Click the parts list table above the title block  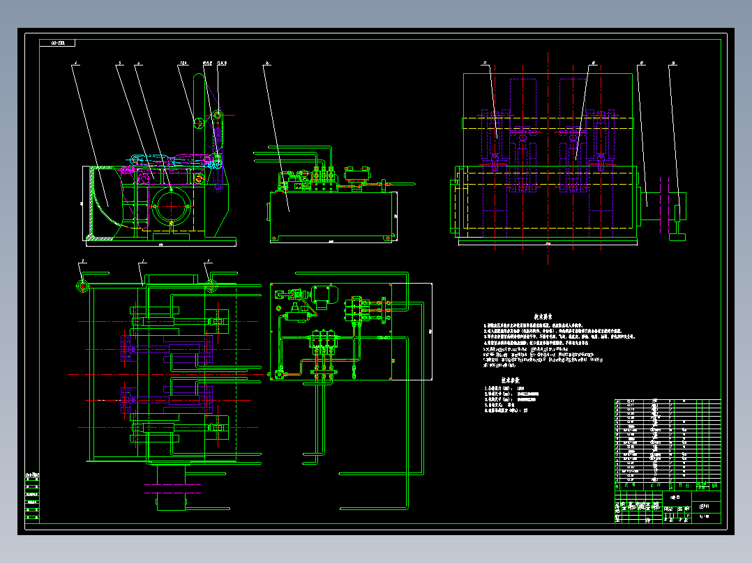tap(668, 441)
